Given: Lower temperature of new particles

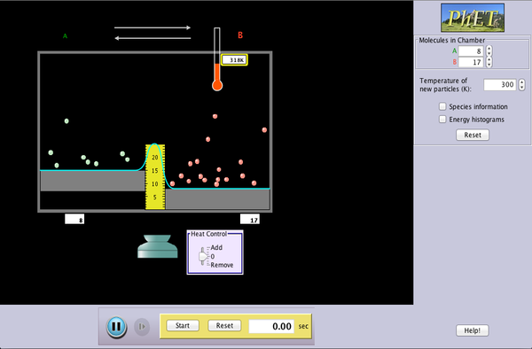Looking at the screenshot, I should (x=522, y=87).
